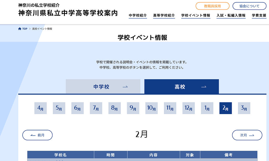Select the 4月 month tab
Viewport: 269px width, 161px height.
pos(40,108)
